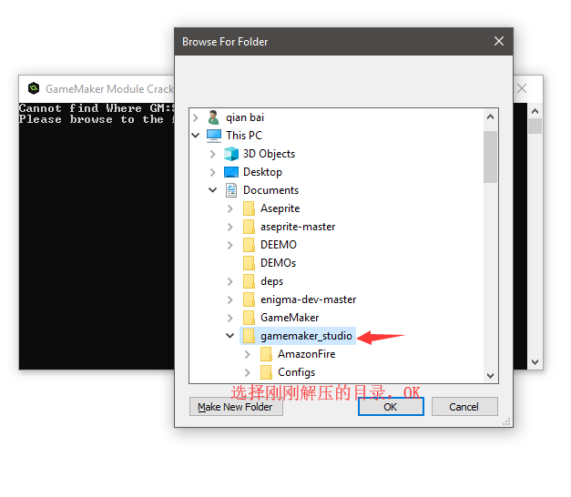Select the aseprite-master folder
571x497 pixels.
click(298, 227)
